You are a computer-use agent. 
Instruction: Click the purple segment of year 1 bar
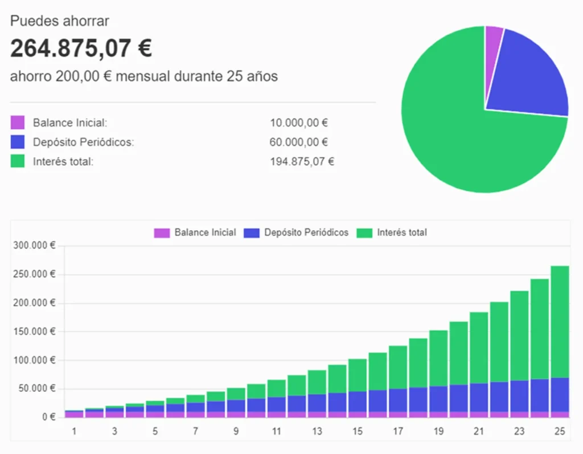tap(74, 414)
